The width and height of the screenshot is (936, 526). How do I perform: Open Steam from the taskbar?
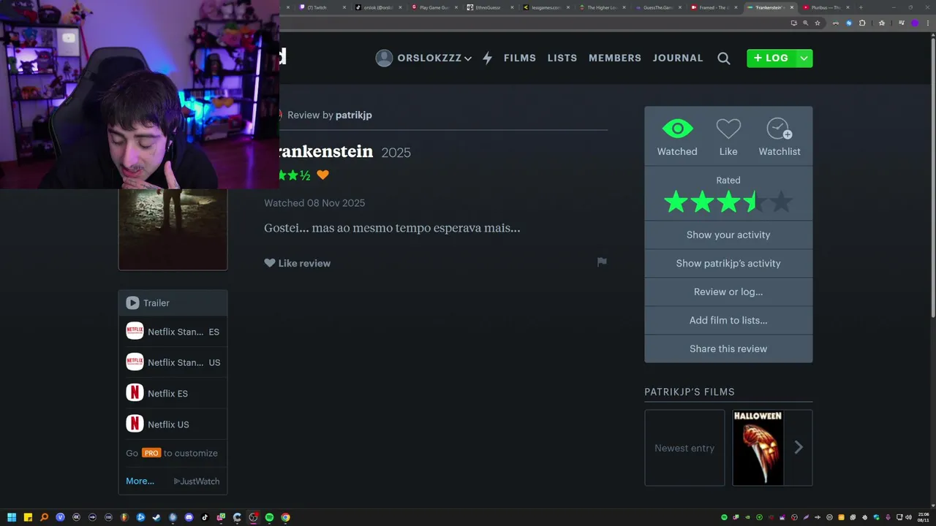click(x=156, y=517)
